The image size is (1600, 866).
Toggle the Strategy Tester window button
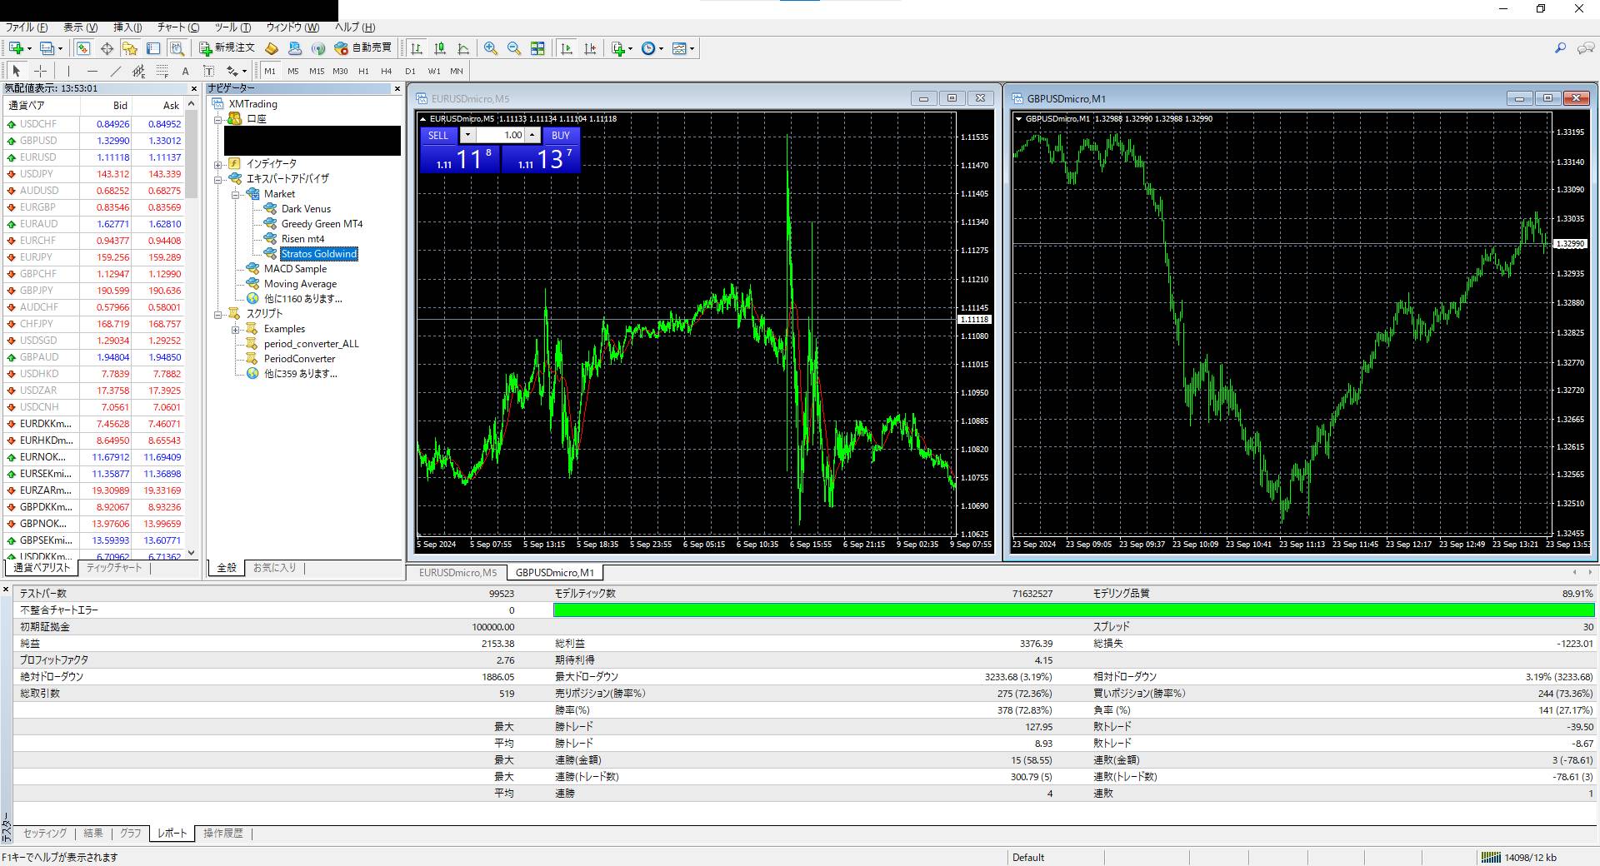[177, 48]
